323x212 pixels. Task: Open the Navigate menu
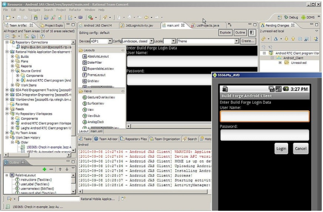[34, 10]
